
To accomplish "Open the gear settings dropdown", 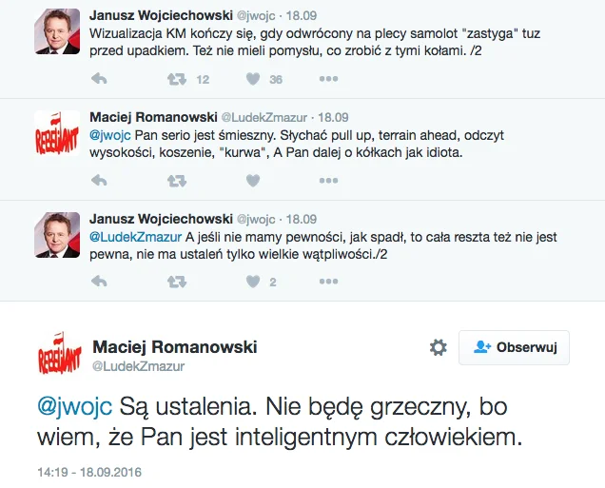I will [x=439, y=347].
